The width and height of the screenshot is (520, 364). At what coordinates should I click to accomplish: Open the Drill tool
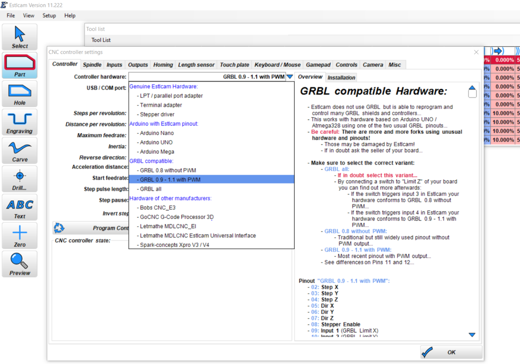(x=20, y=179)
